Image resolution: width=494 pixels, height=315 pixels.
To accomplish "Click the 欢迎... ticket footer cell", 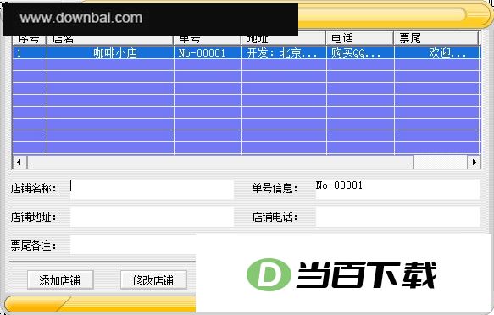I will (x=437, y=52).
